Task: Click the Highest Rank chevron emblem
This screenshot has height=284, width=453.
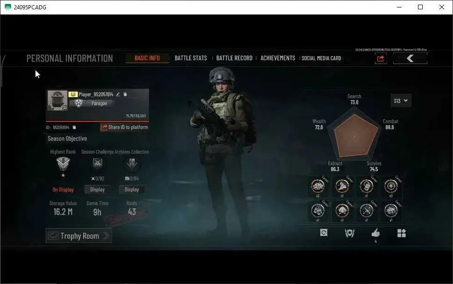Action: pyautogui.click(x=63, y=164)
